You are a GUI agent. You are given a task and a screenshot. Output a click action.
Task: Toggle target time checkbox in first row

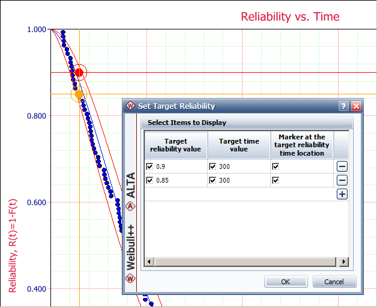point(213,166)
